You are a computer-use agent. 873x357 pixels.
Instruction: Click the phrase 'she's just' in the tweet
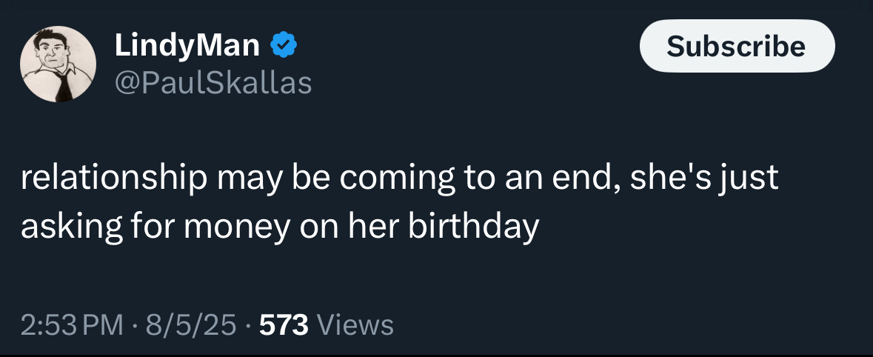pyautogui.click(x=704, y=180)
